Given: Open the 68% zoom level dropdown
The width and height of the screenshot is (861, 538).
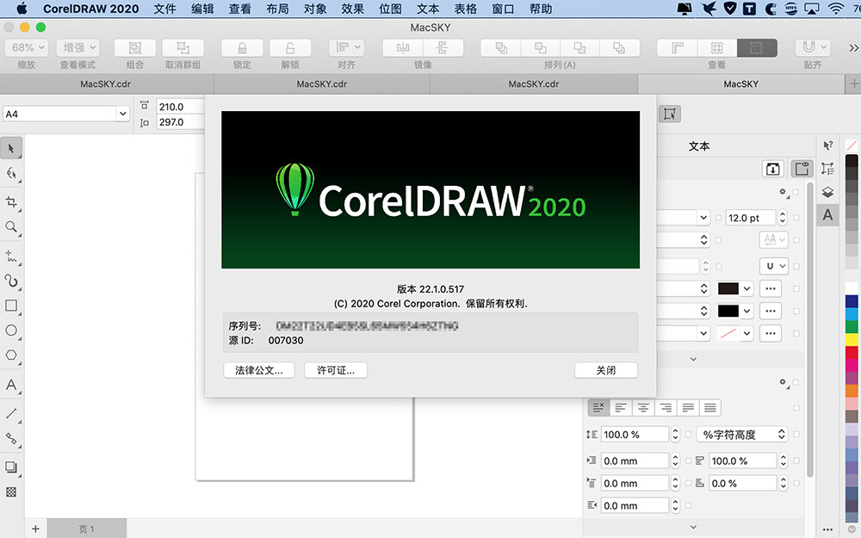Looking at the screenshot, I should tap(27, 47).
